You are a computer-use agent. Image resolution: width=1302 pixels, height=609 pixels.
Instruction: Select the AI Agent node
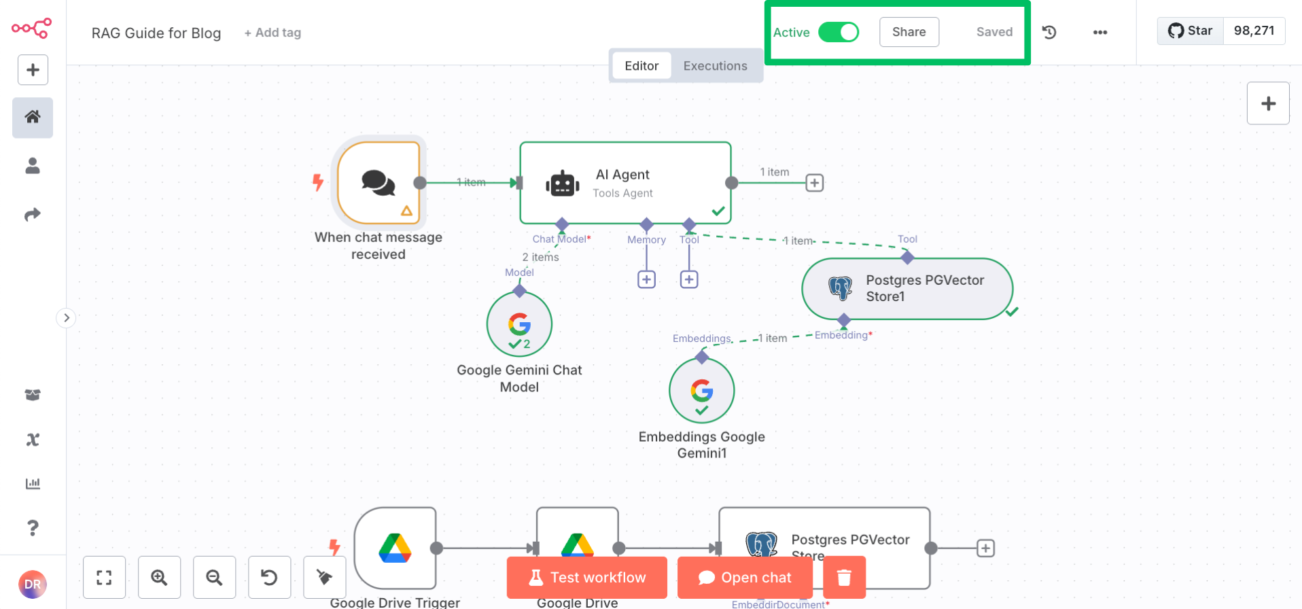pos(624,183)
